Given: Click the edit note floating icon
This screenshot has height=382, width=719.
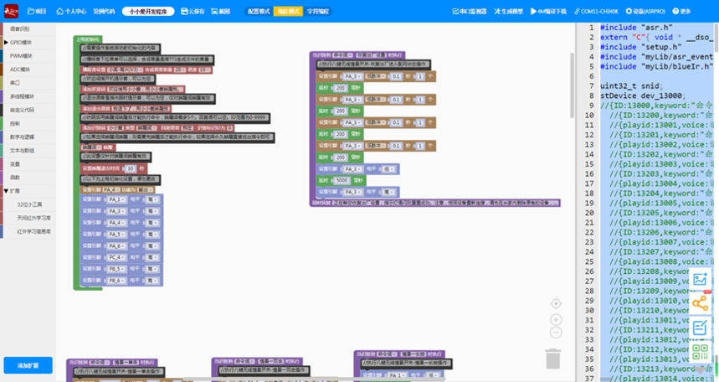Looking at the screenshot, I should point(701,328).
